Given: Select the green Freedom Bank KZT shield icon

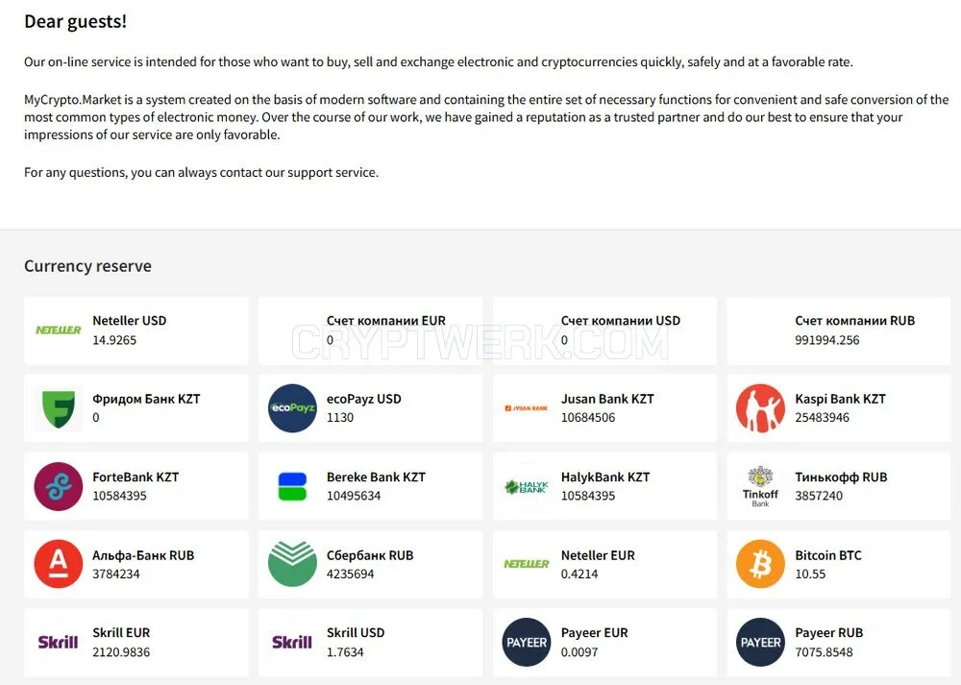Looking at the screenshot, I should click(x=59, y=408).
